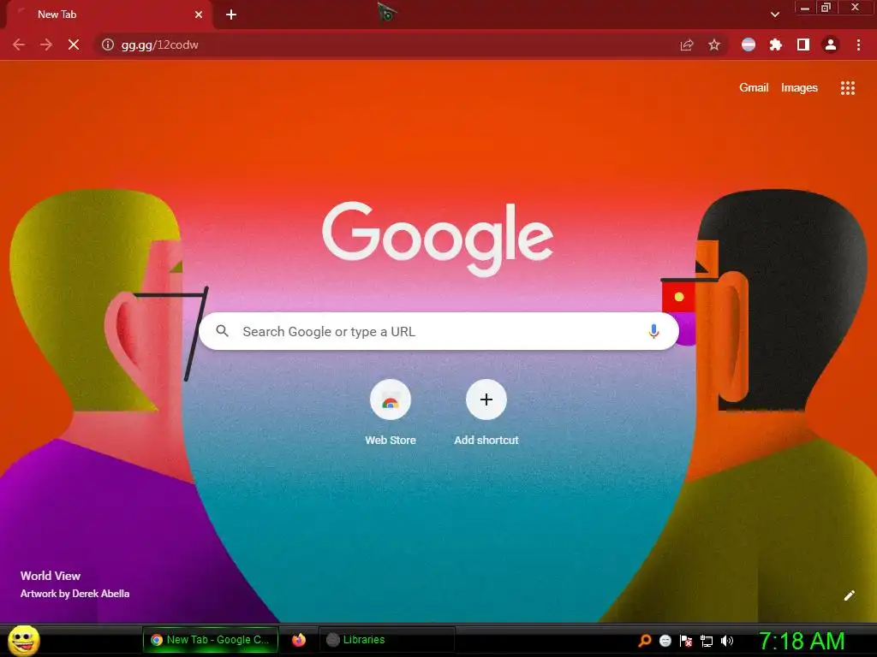Go forward to the next page
This screenshot has height=657, width=877.
pos(46,44)
